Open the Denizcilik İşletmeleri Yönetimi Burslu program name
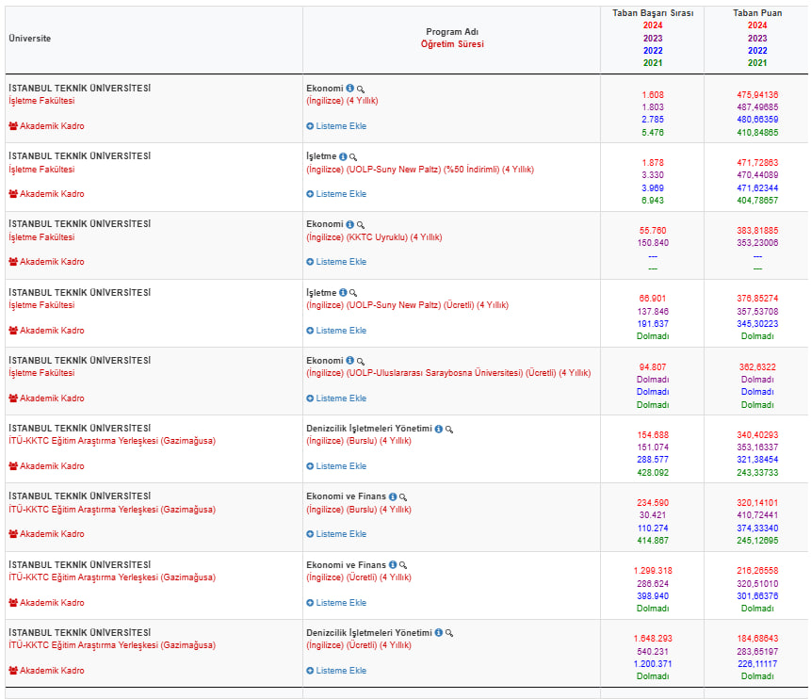Viewport: 811px width, 699px height. coord(368,428)
